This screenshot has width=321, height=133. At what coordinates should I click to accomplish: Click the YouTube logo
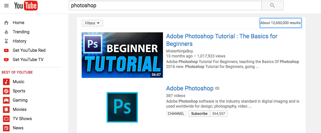[26, 6]
